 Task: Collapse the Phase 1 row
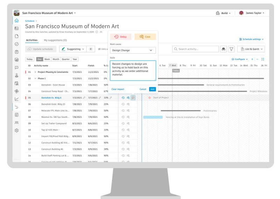(35, 78)
